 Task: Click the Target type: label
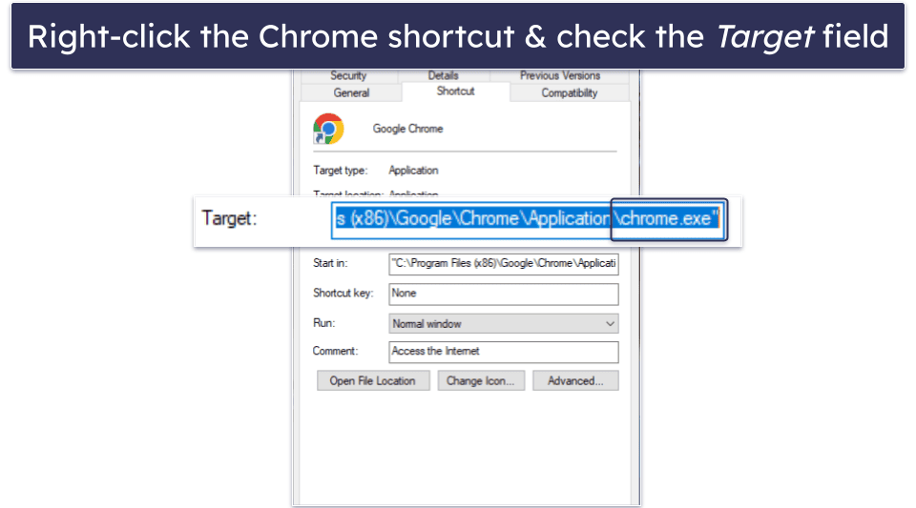(x=340, y=171)
